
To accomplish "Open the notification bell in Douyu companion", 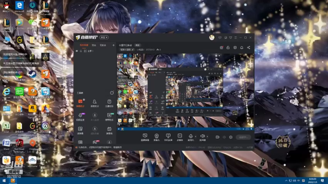I will 241,47.
